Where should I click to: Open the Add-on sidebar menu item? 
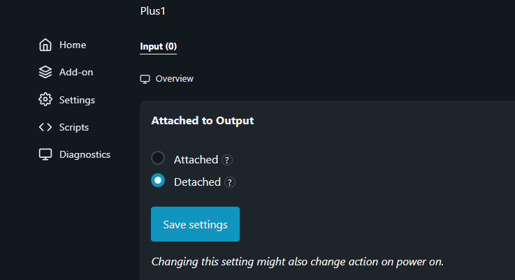(76, 72)
